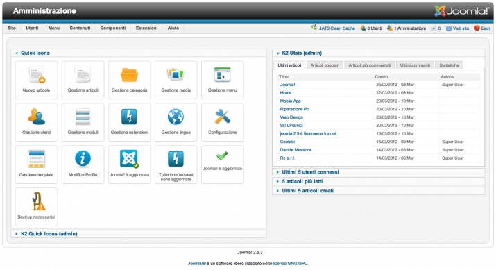This screenshot has width=496, height=270.
Task: Click the red Esci logout icon
Action: click(477, 28)
